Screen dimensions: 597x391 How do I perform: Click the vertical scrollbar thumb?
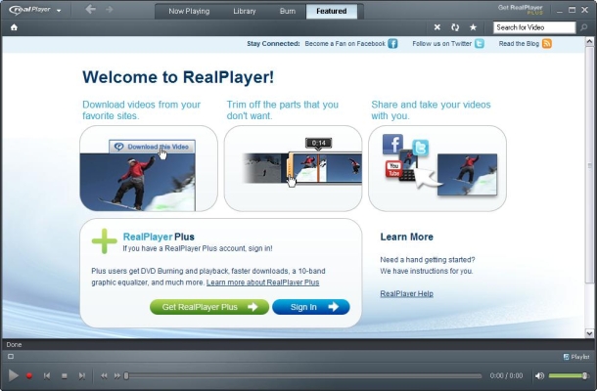(589, 165)
